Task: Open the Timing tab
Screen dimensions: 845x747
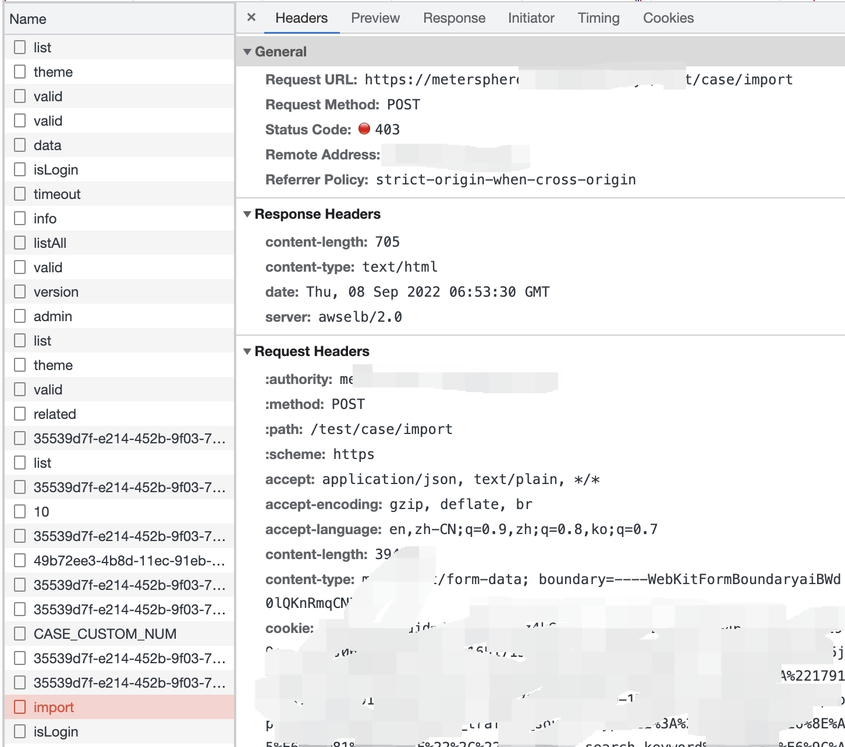Action: [598, 18]
